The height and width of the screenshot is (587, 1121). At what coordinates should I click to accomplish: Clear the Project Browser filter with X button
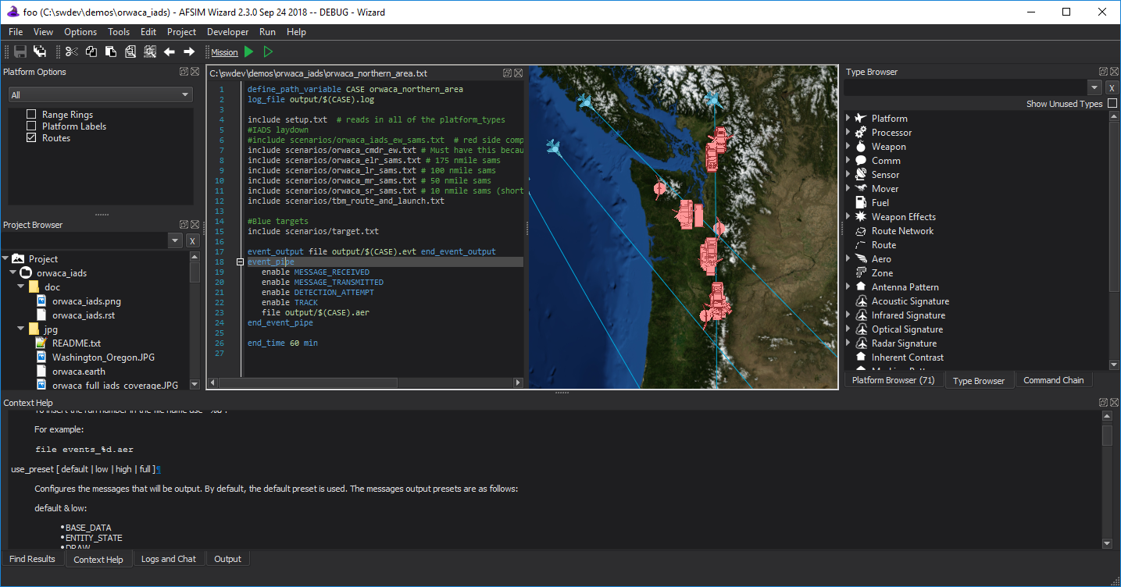point(192,241)
